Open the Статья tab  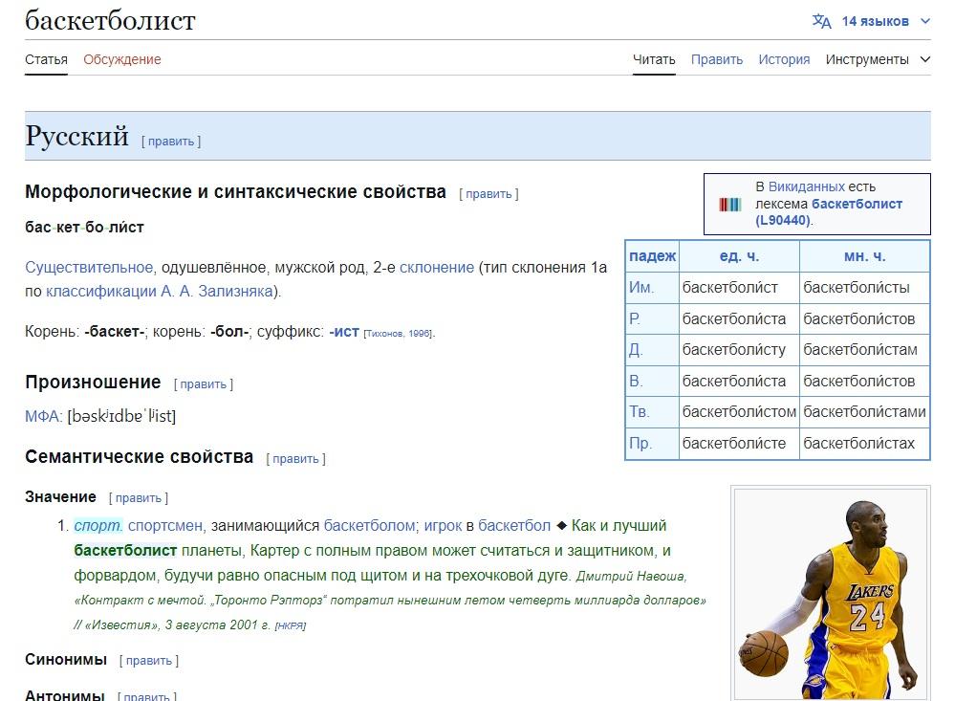point(46,59)
